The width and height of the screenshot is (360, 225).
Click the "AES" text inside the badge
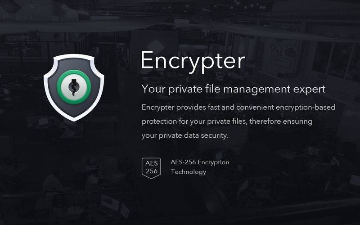pos(151,163)
